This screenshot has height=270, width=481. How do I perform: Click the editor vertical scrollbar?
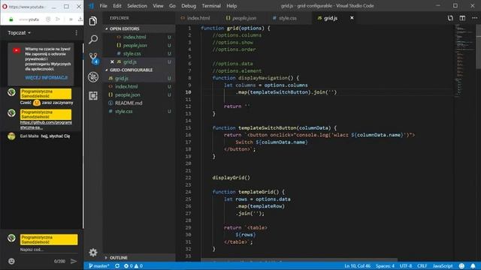click(478, 46)
